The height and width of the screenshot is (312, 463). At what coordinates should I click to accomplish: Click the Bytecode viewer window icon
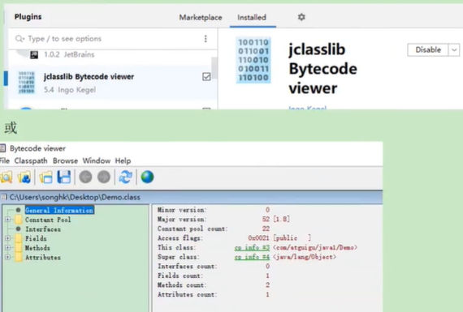2,148
